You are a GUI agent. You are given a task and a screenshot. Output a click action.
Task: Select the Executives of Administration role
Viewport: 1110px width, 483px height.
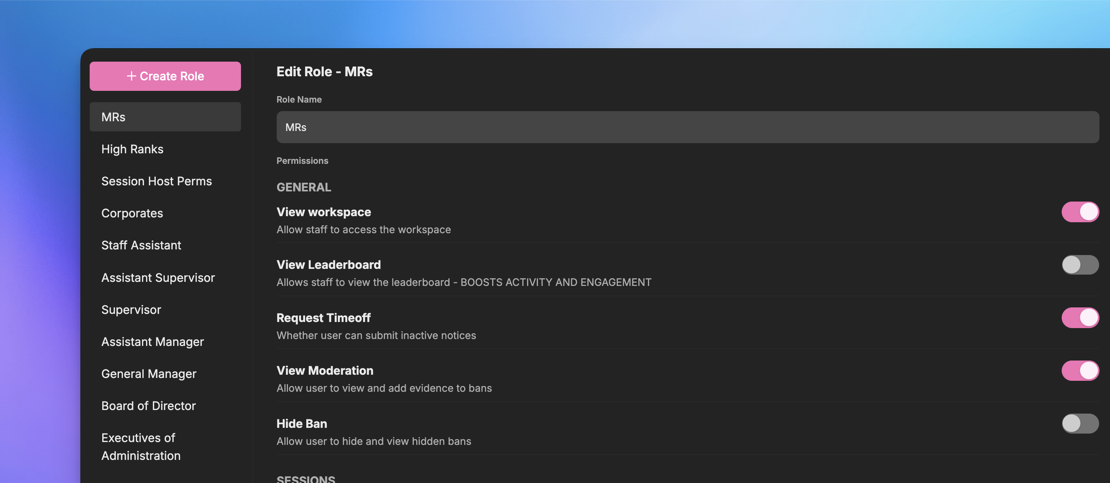[x=141, y=447]
